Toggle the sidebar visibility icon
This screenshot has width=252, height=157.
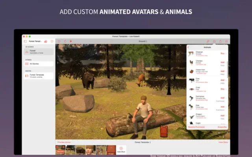click(x=26, y=41)
